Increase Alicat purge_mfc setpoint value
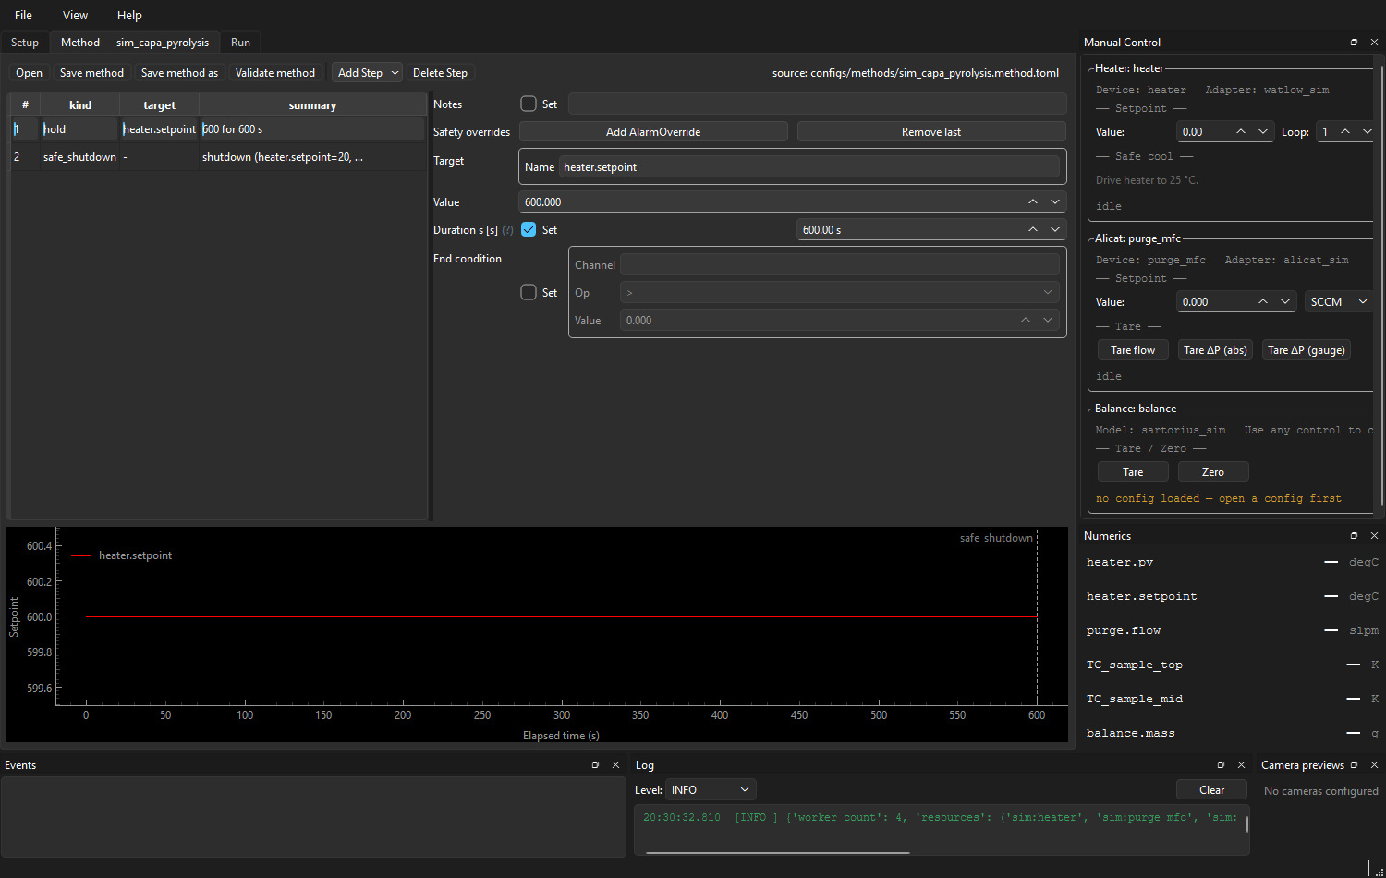This screenshot has width=1386, height=878. point(1263,301)
